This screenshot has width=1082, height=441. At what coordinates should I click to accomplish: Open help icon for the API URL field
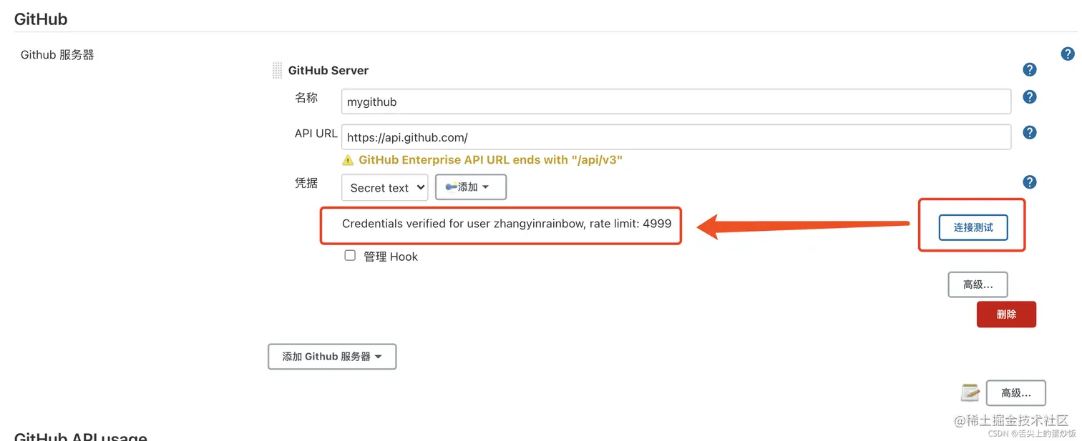[1030, 132]
